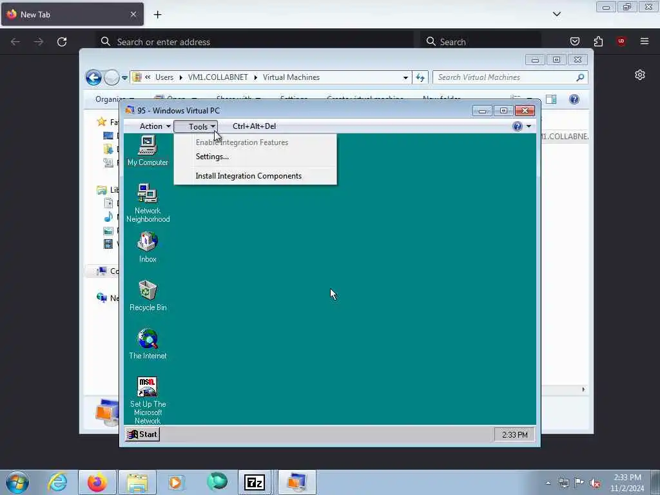Viewport: 660px width, 495px height.
Task: Focus the Firefox Search box
Action: coord(480,42)
